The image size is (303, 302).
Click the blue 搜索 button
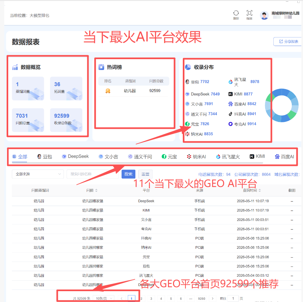(x=128, y=174)
